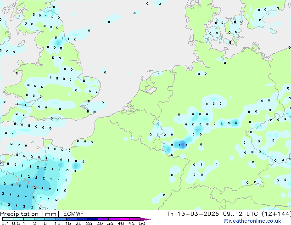Click the '(12+144)' forecast offset text
This screenshot has height=225, width=291.
click(x=276, y=214)
